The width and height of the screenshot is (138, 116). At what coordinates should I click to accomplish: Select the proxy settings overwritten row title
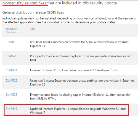coord(82,82)
